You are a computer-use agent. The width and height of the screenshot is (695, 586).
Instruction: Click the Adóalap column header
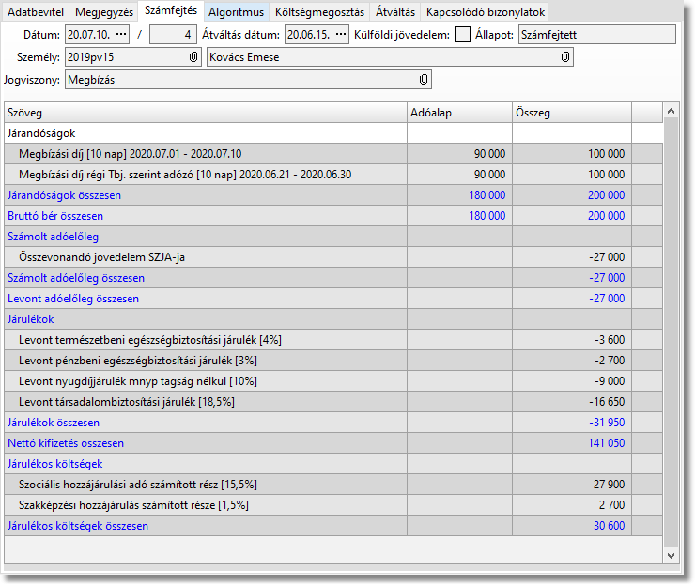pyautogui.click(x=458, y=113)
